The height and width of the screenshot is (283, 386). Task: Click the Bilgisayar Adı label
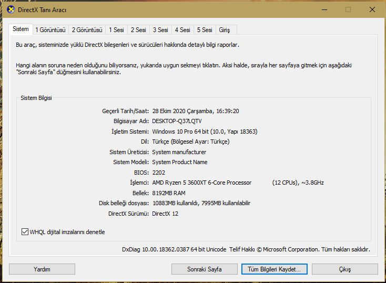click(131, 121)
